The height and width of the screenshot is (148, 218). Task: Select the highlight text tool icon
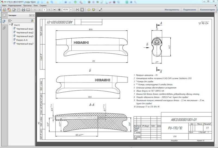[x=93, y=10]
